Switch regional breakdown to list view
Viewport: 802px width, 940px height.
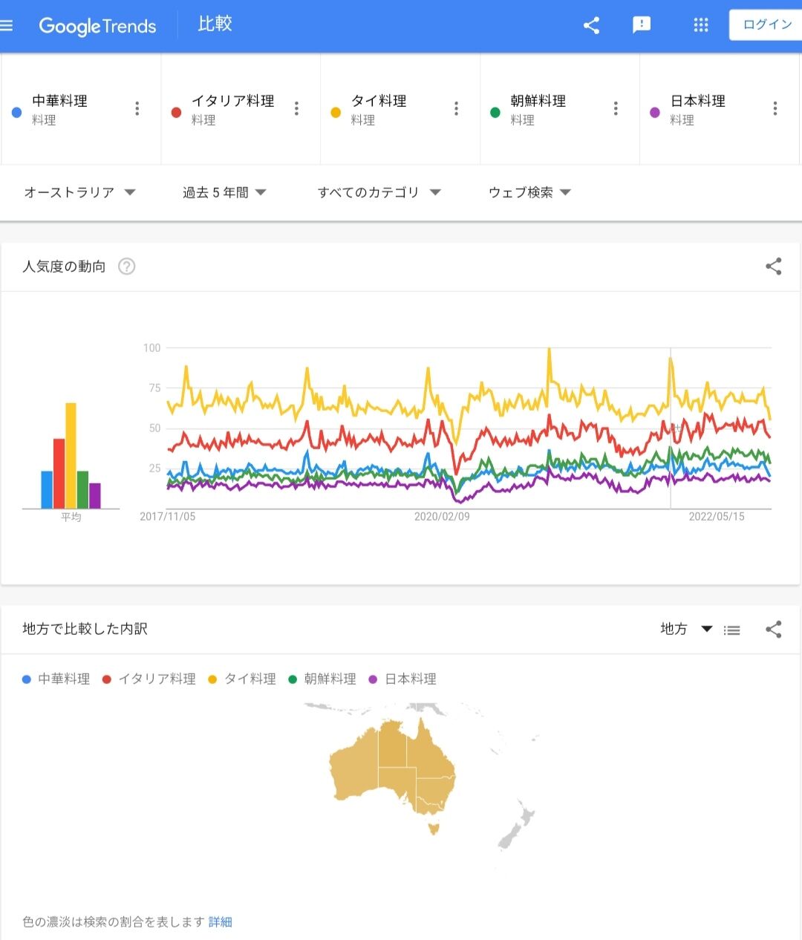click(x=732, y=630)
